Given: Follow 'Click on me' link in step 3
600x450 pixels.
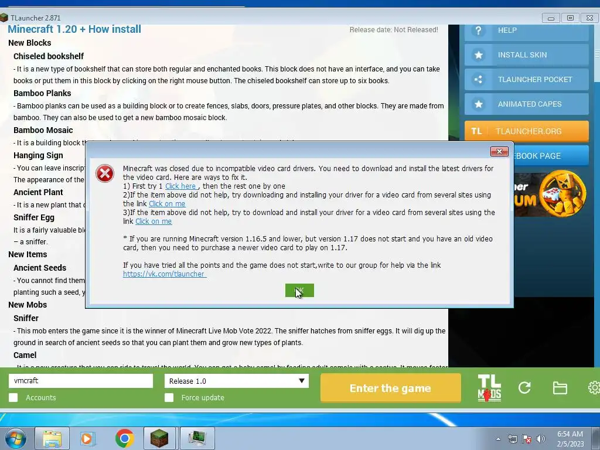Looking at the screenshot, I should (x=154, y=221).
